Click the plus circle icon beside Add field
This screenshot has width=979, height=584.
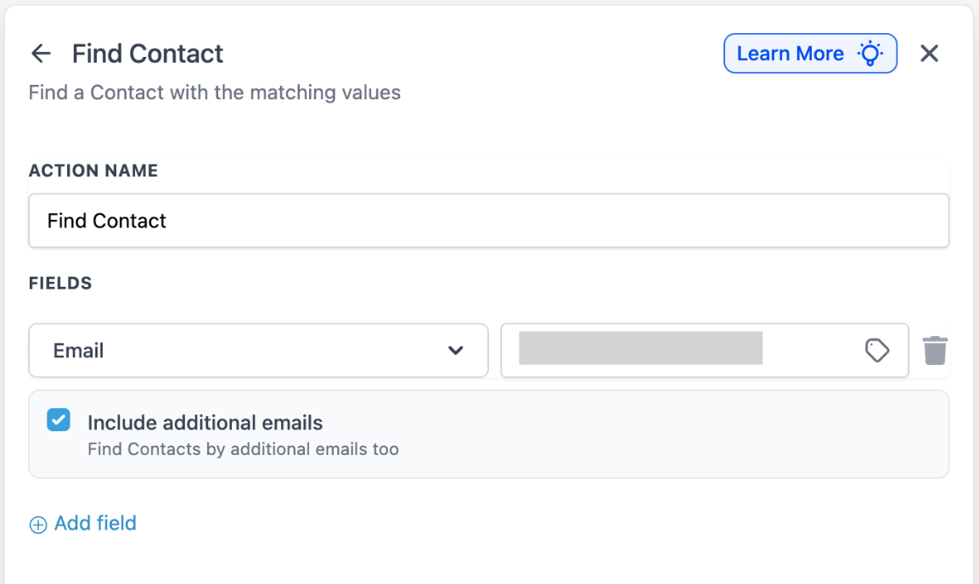tap(38, 525)
